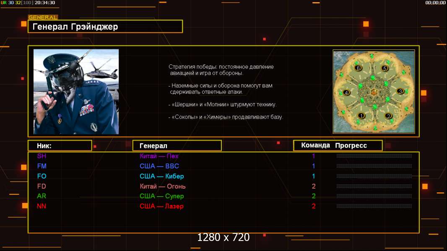This screenshot has height=251, width=447.
Task: Click the "США — ВВС" general entry
Action: point(159,166)
